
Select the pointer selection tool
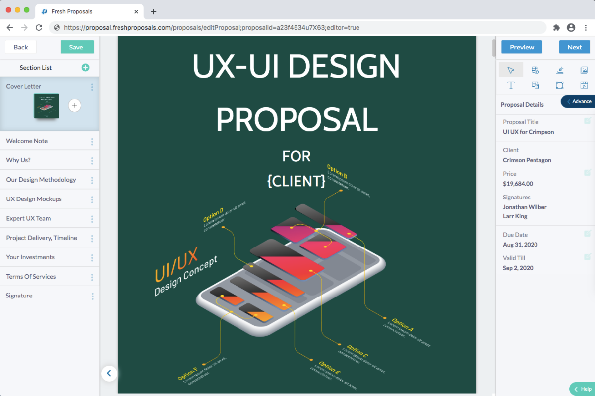point(511,70)
